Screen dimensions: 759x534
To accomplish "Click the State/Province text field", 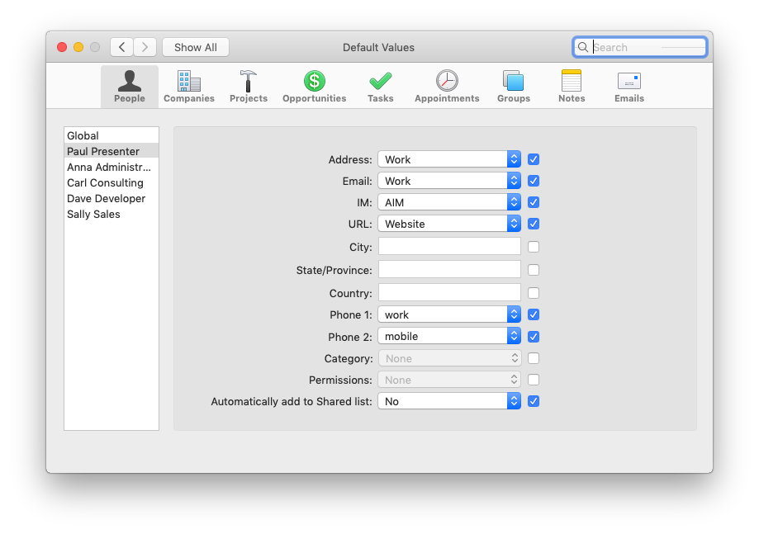I will (449, 269).
